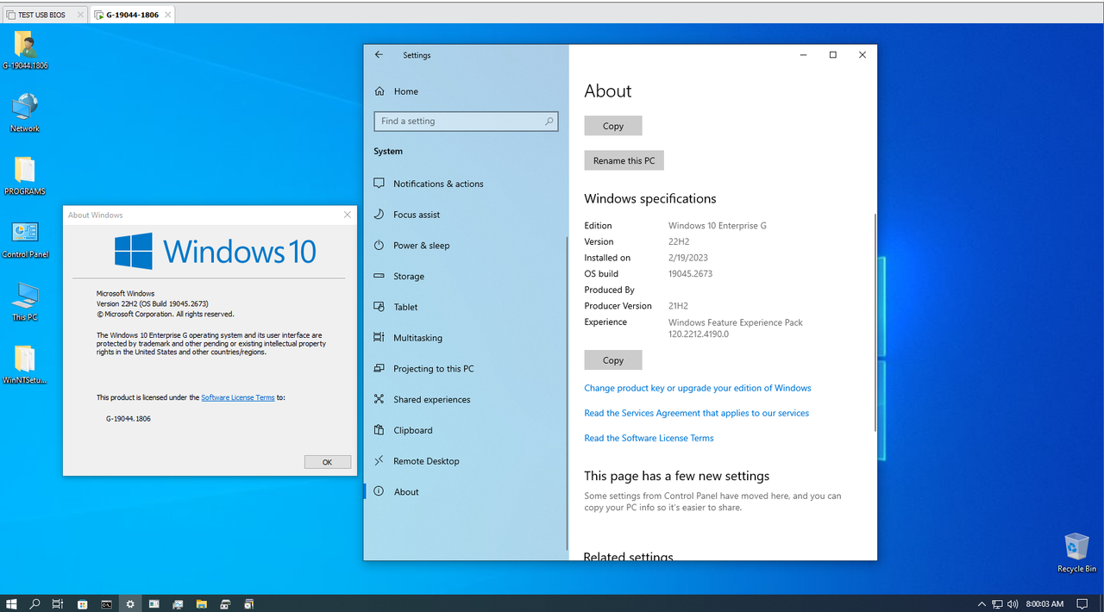This screenshot has height=612, width=1104.
Task: Open Task View on the taskbar
Action: click(x=58, y=604)
